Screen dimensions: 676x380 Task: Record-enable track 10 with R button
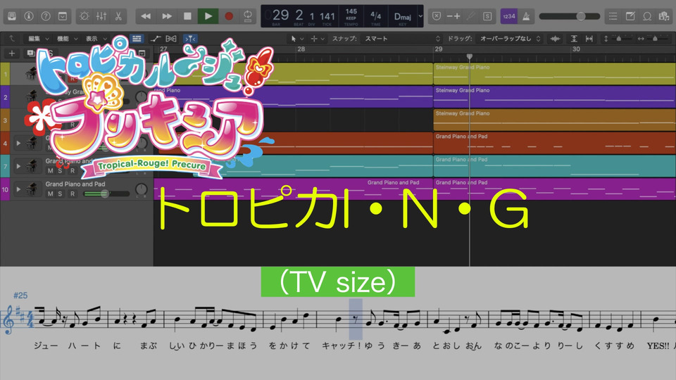pyautogui.click(x=73, y=194)
